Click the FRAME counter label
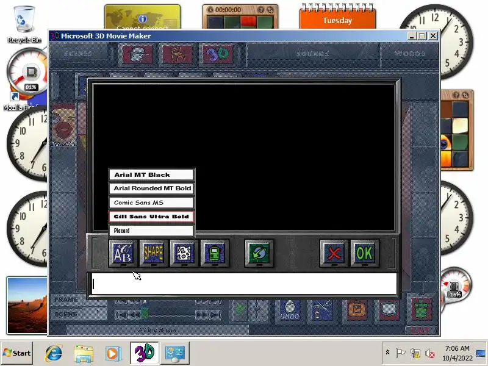This screenshot has height=366, width=488. pyautogui.click(x=66, y=300)
